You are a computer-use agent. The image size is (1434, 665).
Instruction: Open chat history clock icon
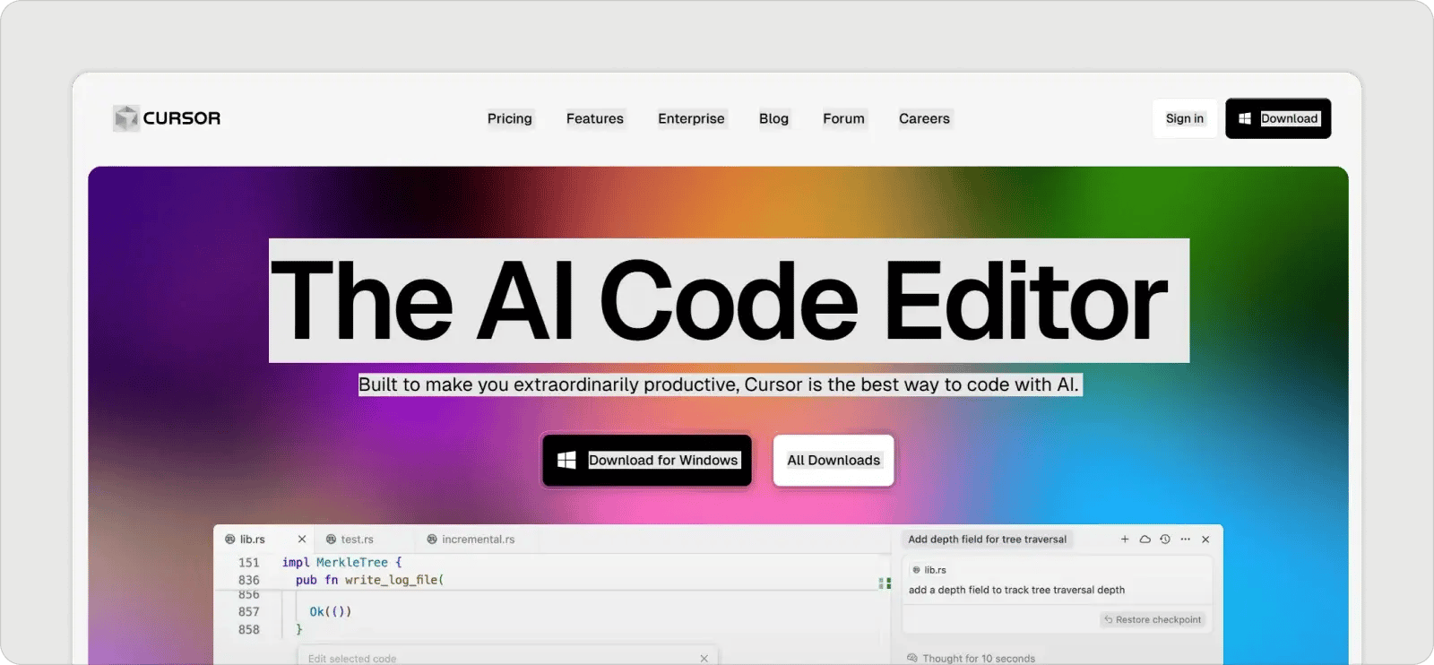pyautogui.click(x=1165, y=540)
